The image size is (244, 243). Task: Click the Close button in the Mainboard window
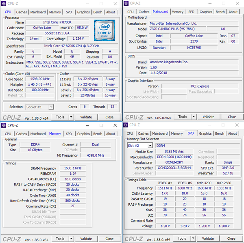232,117
